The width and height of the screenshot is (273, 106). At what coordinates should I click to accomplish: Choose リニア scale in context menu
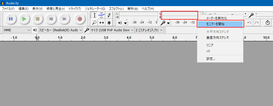coord(220,45)
